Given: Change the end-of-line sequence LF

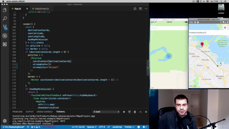Looking at the screenshot, I should [x=108, y=127].
